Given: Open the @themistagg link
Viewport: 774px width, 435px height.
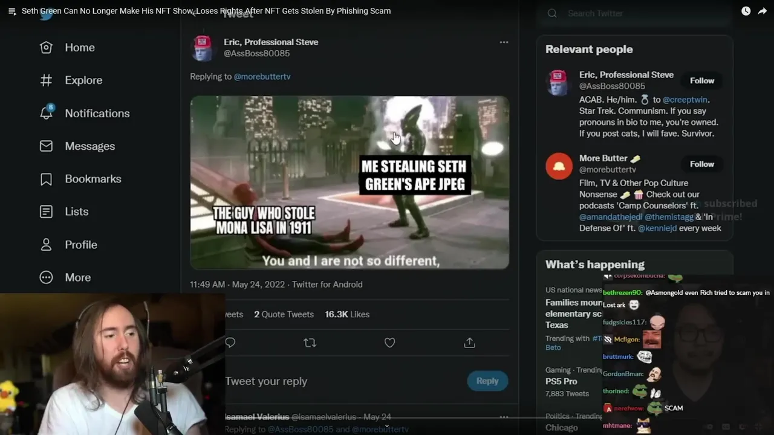Looking at the screenshot, I should pyautogui.click(x=669, y=217).
